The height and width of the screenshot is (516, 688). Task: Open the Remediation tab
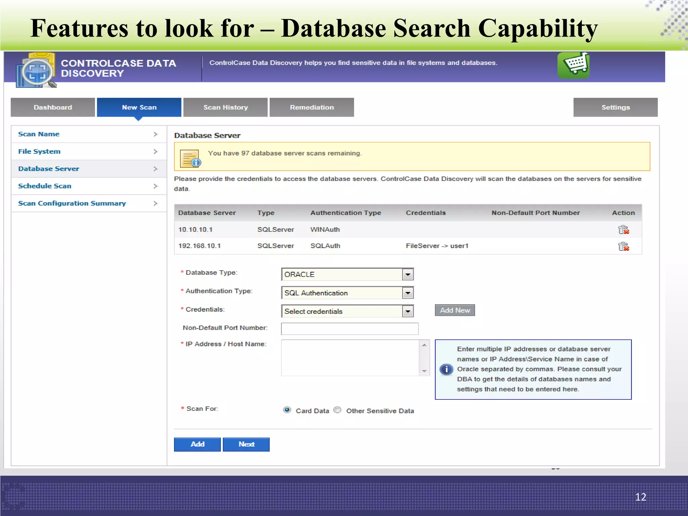pos(312,107)
